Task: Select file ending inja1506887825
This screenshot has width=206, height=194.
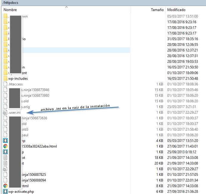Action: 34,175
